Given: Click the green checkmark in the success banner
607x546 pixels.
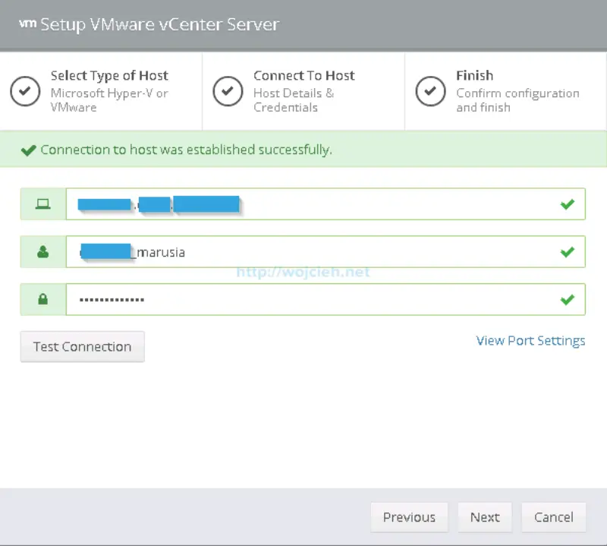Looking at the screenshot, I should point(29,150).
